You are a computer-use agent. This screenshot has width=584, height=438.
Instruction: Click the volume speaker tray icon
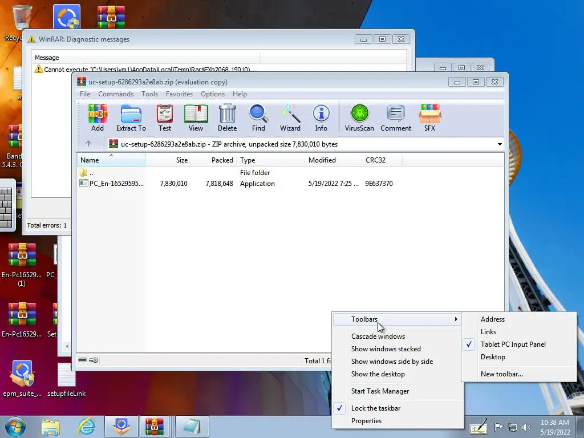[526, 427]
